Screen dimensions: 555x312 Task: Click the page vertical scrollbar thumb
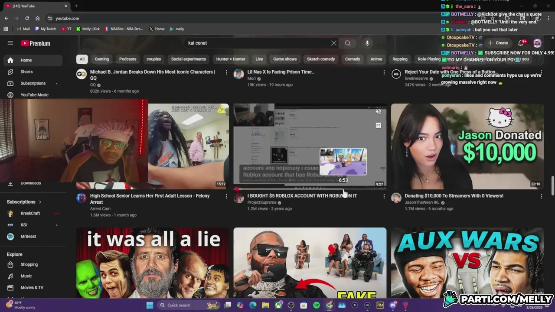(x=552, y=185)
